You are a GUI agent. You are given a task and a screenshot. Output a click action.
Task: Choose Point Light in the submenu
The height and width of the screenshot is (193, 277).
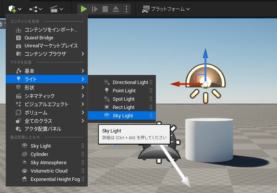tap(124, 90)
